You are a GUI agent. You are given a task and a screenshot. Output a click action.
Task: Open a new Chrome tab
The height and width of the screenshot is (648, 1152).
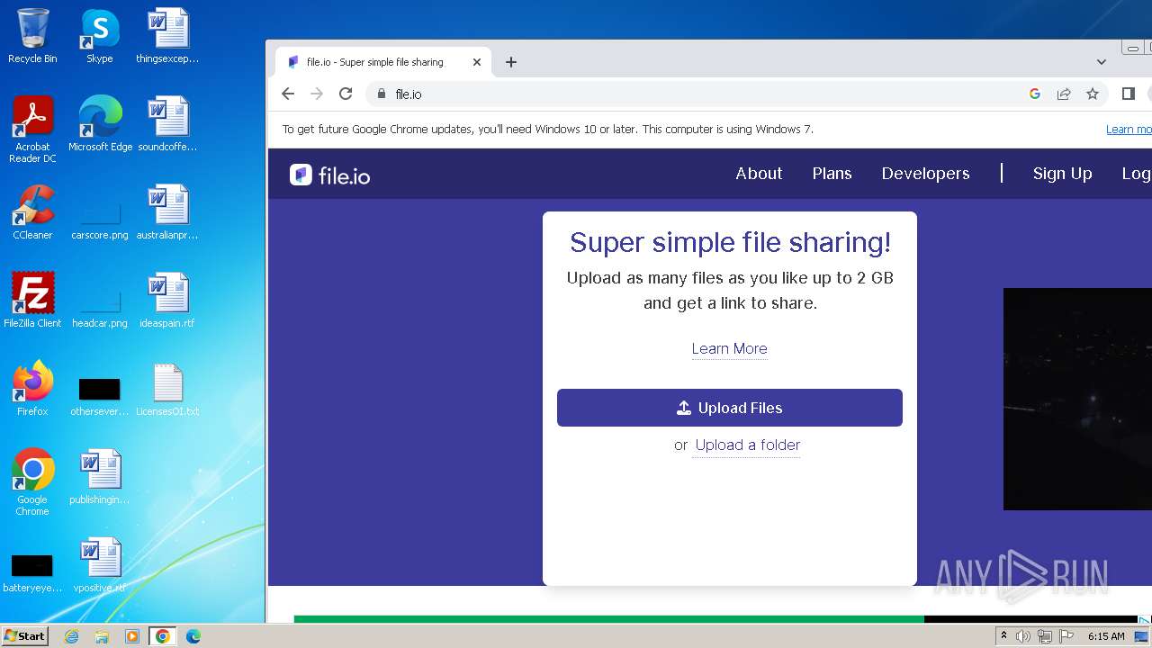pos(511,62)
